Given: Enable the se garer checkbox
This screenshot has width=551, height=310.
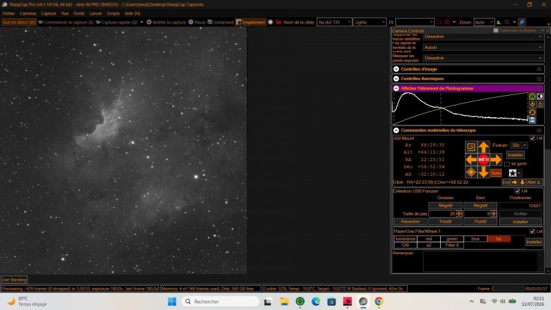Looking at the screenshot, I should pos(507,164).
